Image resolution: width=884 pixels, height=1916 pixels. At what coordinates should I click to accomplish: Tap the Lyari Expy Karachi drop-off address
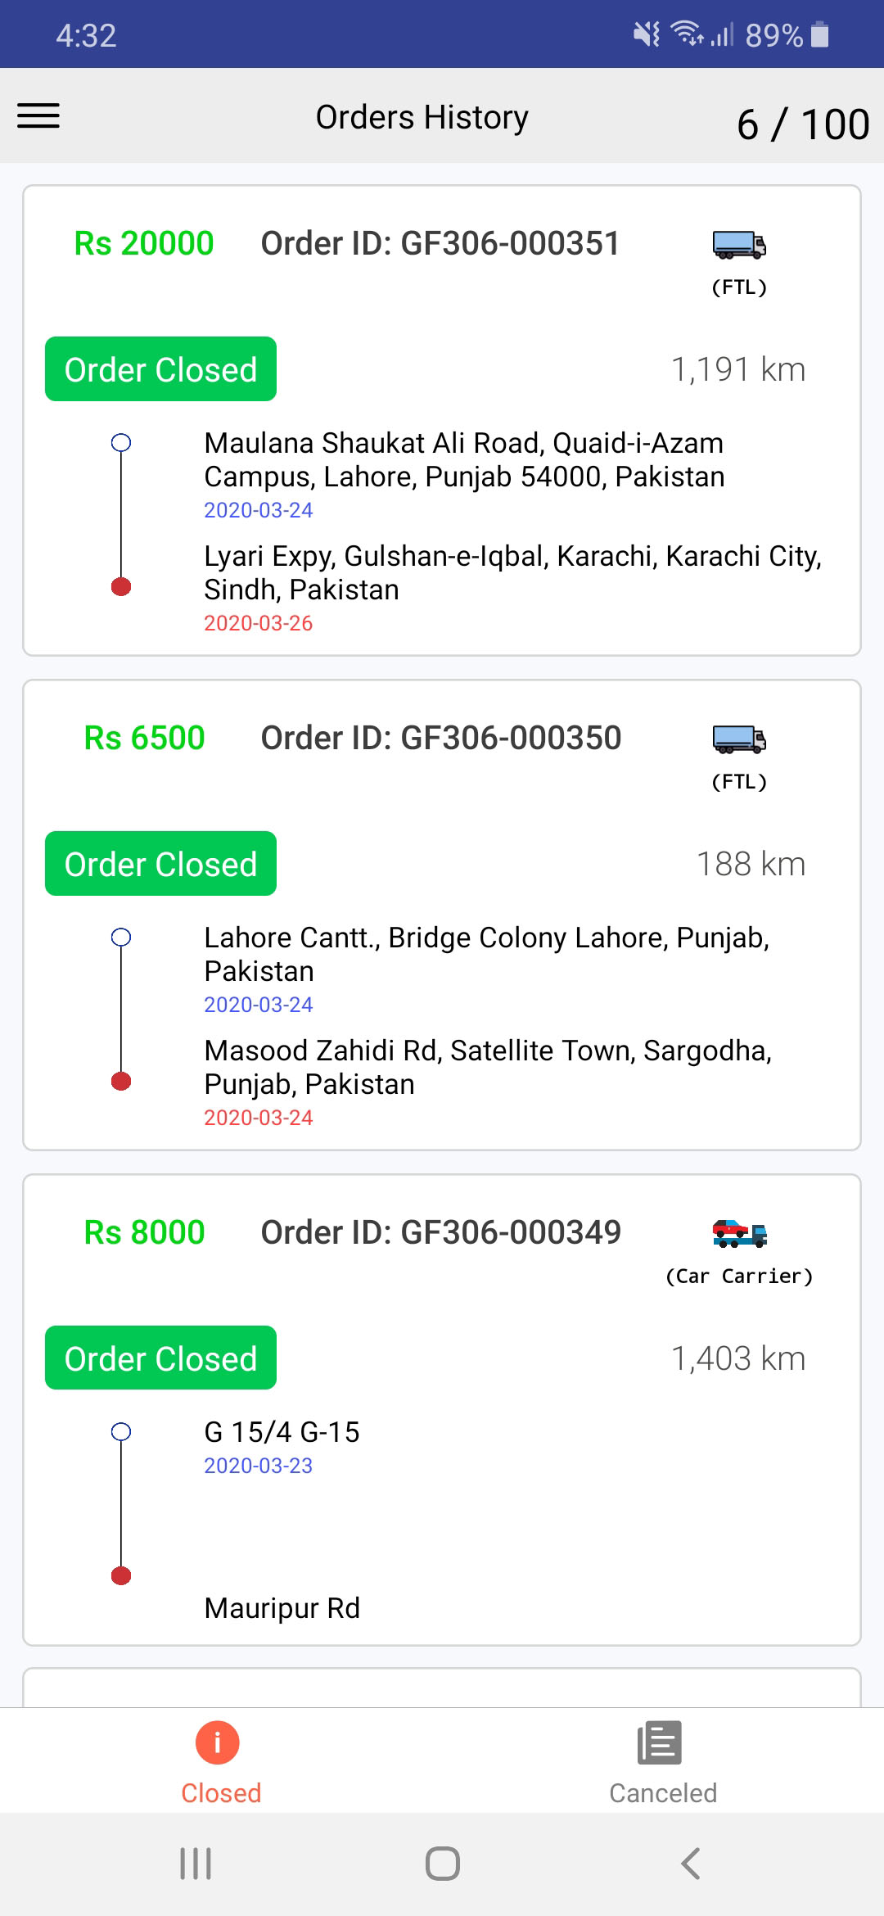coord(512,572)
